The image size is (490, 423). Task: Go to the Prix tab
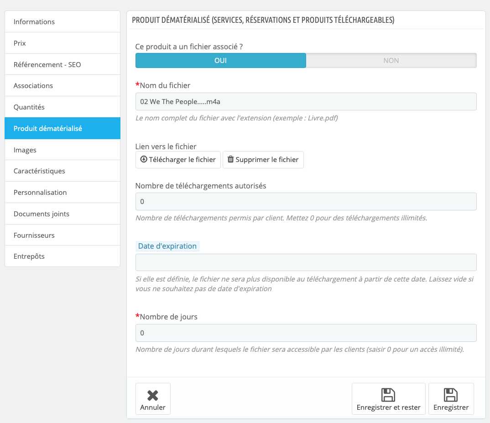pos(63,43)
